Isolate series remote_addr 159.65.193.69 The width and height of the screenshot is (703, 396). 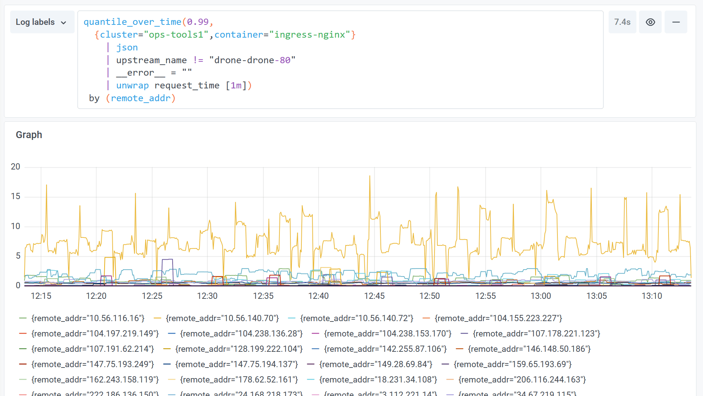pyautogui.click(x=512, y=364)
